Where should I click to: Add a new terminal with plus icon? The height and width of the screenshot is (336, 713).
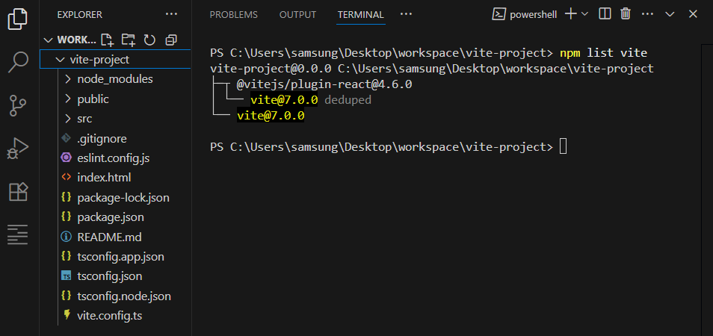[570, 14]
